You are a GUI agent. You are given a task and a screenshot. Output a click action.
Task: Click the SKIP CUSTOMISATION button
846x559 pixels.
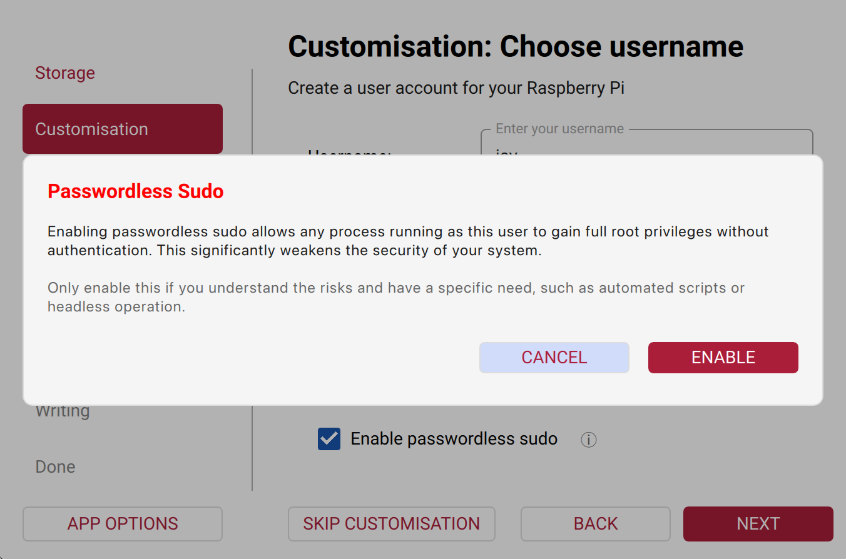391,524
